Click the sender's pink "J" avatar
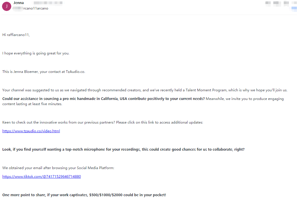Viewport: 297px width, 208px height. tap(6, 6)
